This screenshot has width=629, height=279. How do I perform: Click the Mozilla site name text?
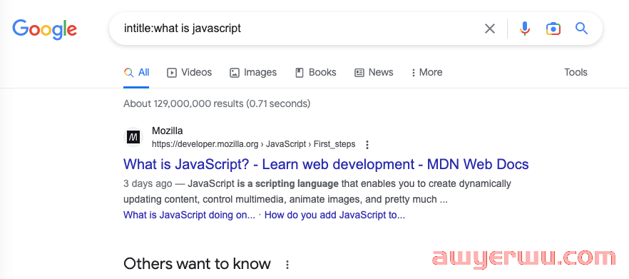[168, 131]
